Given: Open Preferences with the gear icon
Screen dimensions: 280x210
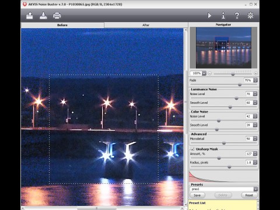Looking at the screenshot, I should 250,15.
